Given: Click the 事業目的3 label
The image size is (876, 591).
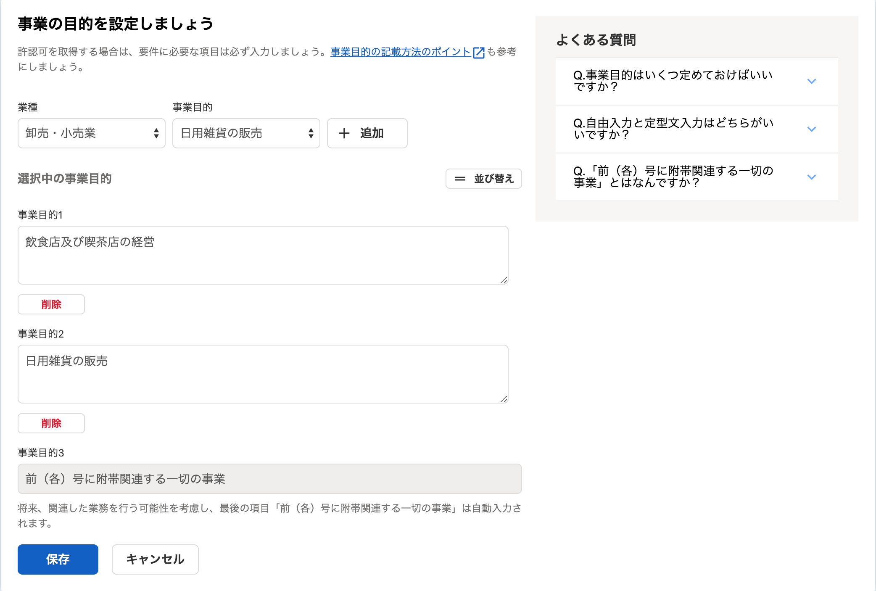Looking at the screenshot, I should pos(41,453).
